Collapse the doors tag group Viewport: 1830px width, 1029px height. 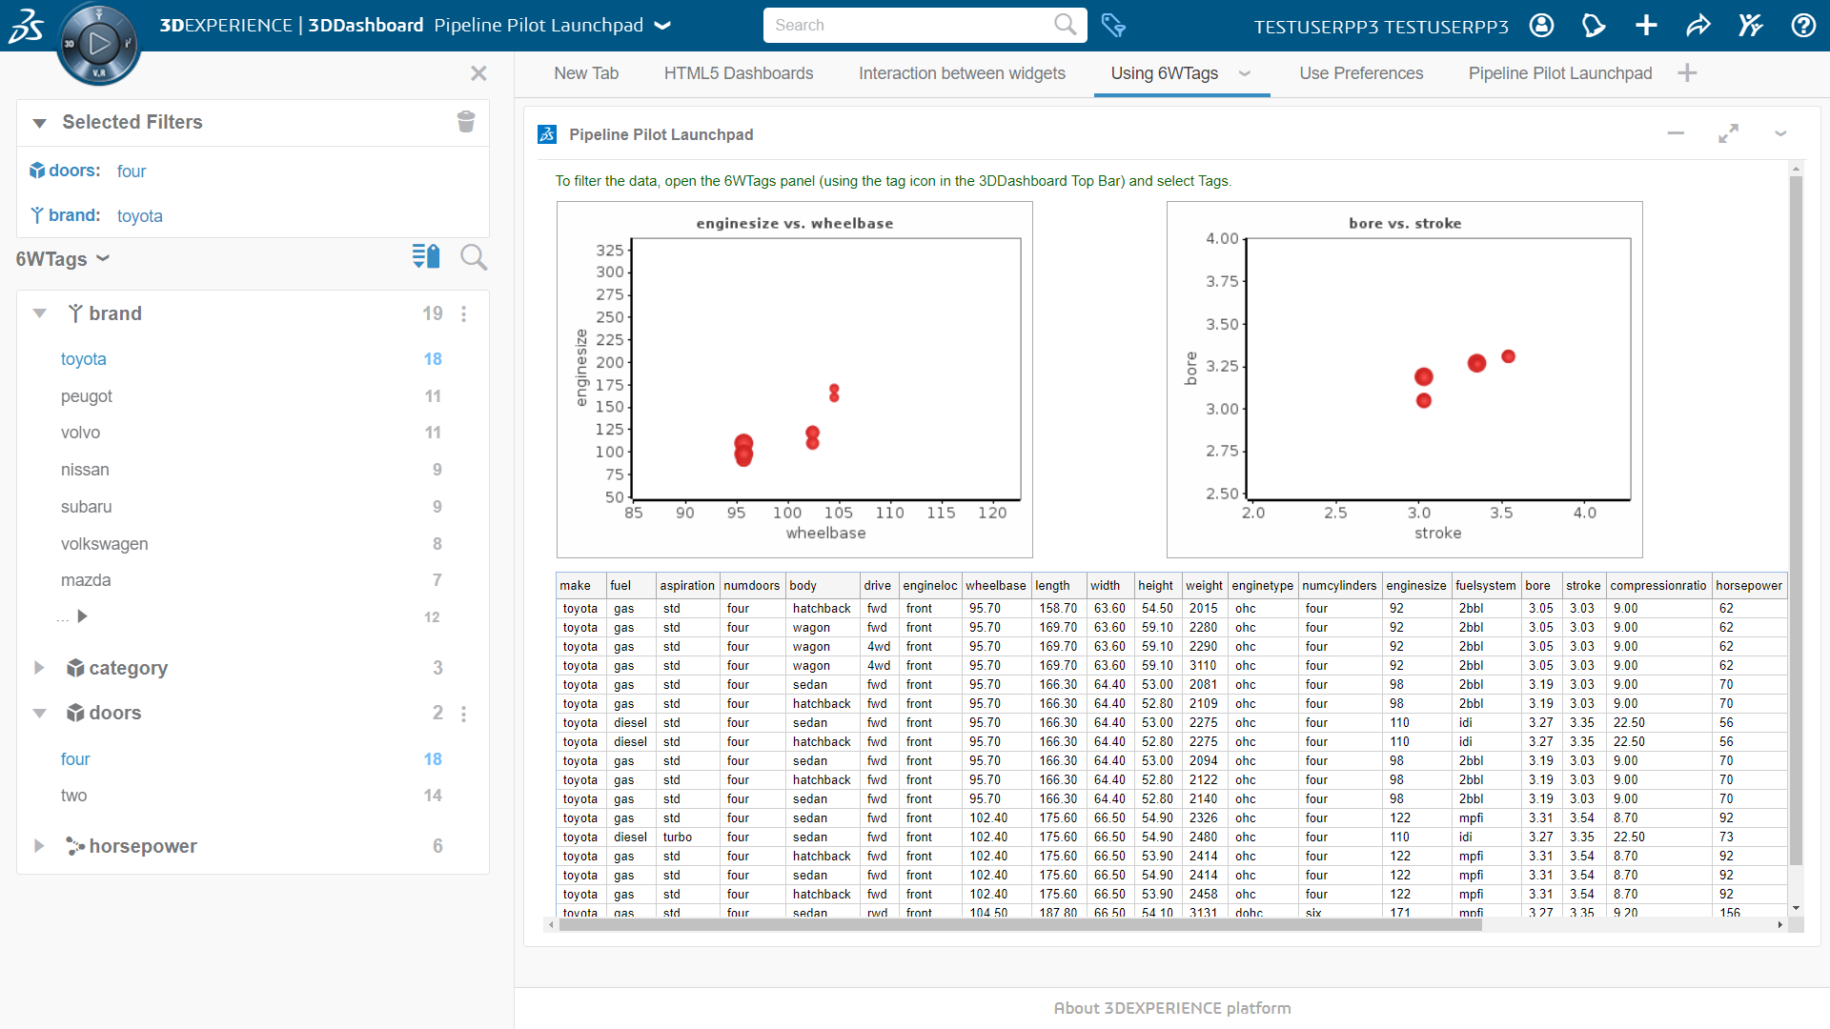pyautogui.click(x=39, y=714)
